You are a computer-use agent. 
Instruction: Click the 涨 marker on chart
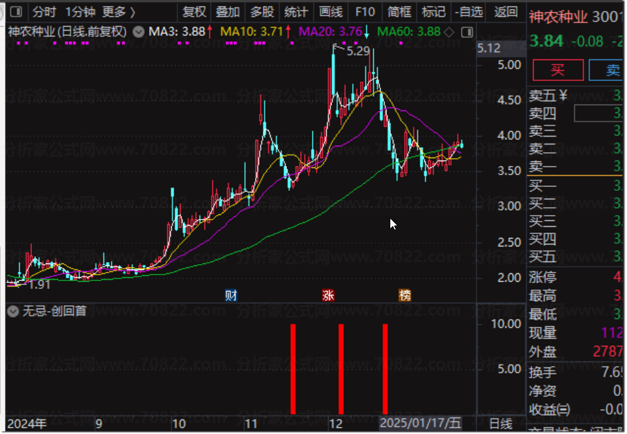[328, 295]
